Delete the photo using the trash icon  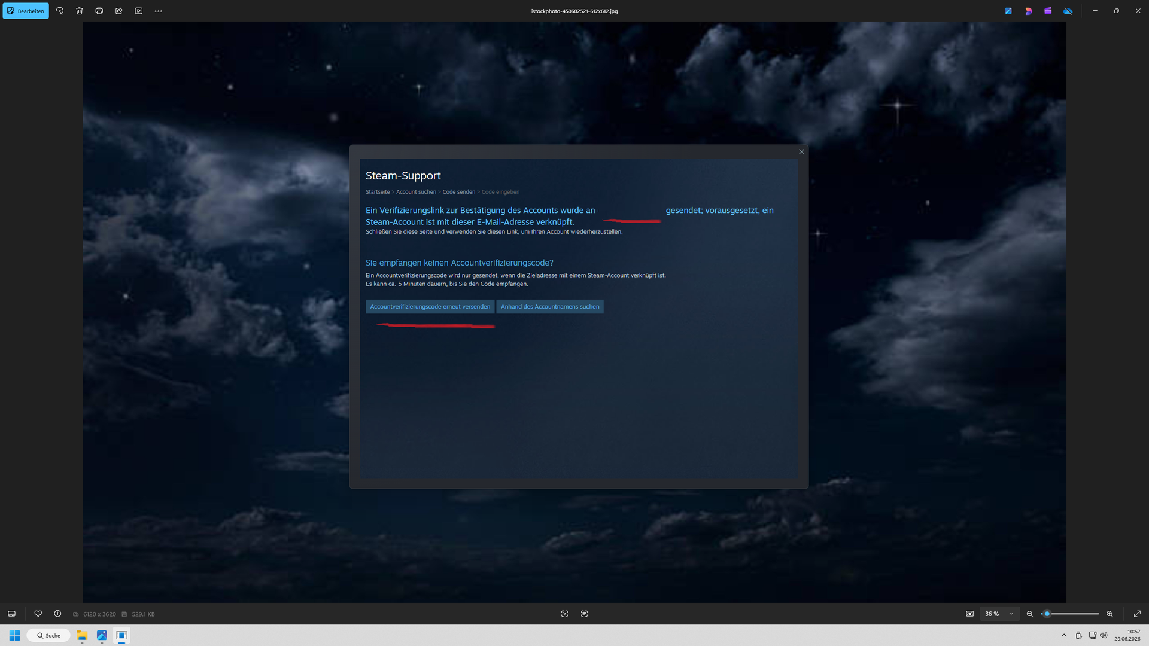tap(80, 11)
